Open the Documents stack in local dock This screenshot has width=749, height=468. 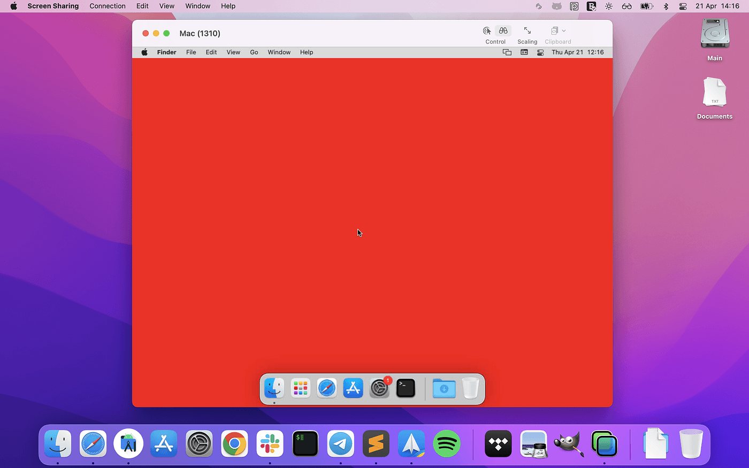(655, 443)
